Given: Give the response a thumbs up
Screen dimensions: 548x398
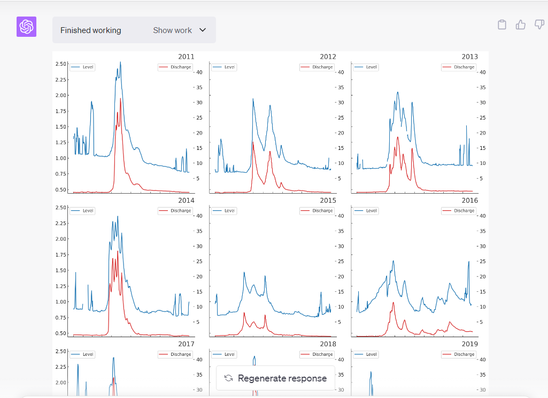Looking at the screenshot, I should (520, 25).
